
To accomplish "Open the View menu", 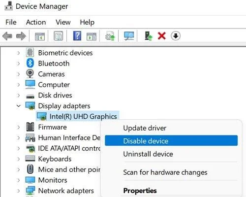I will [63, 22].
